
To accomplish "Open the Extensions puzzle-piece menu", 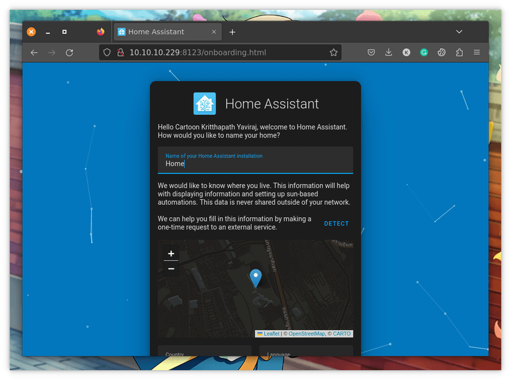I will 459,53.
